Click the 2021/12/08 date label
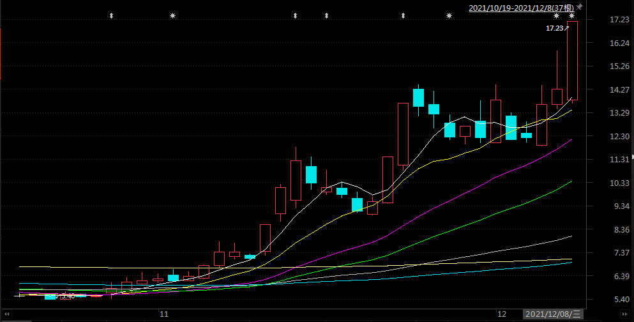 pos(554,314)
